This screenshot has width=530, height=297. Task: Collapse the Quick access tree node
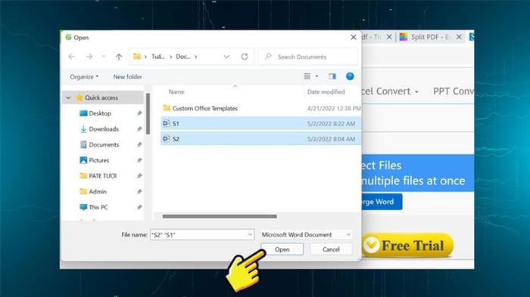[x=68, y=97]
